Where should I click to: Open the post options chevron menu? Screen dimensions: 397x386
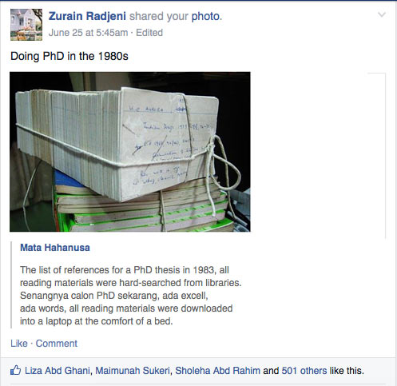[382, 14]
